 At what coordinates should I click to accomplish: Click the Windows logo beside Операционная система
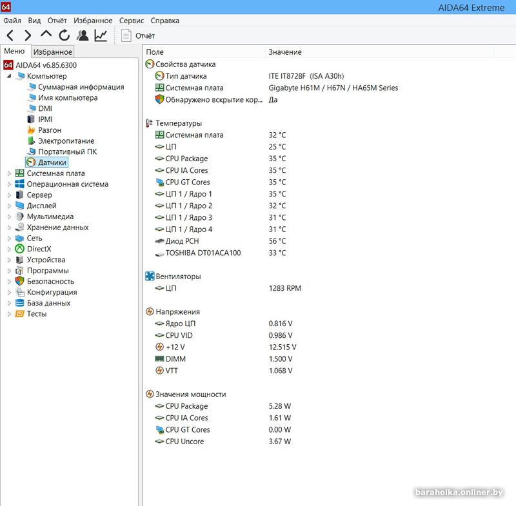pos(20,184)
